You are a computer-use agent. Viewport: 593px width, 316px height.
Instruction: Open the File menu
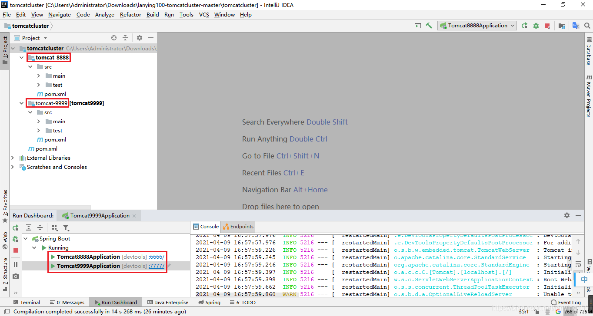point(7,14)
